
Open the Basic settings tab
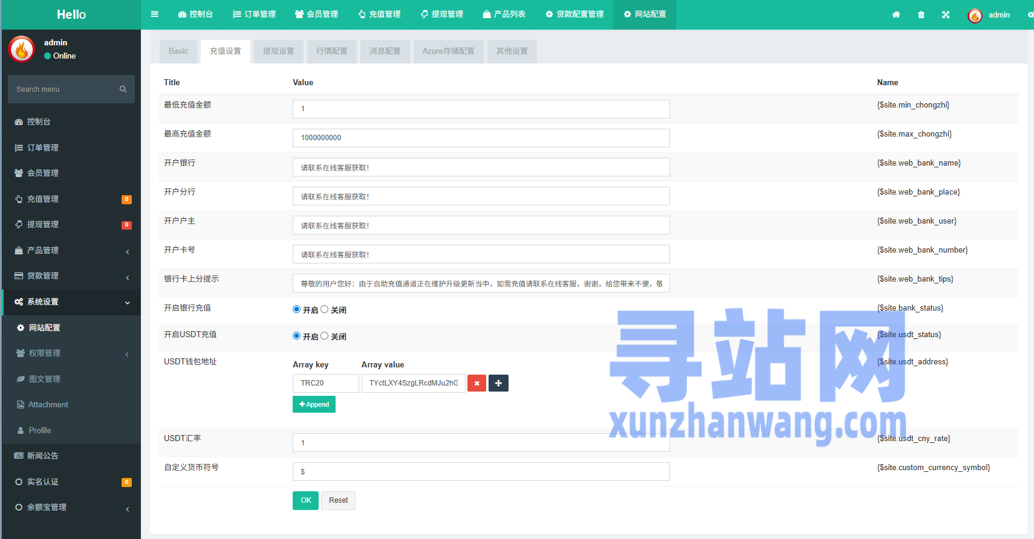[x=178, y=51]
